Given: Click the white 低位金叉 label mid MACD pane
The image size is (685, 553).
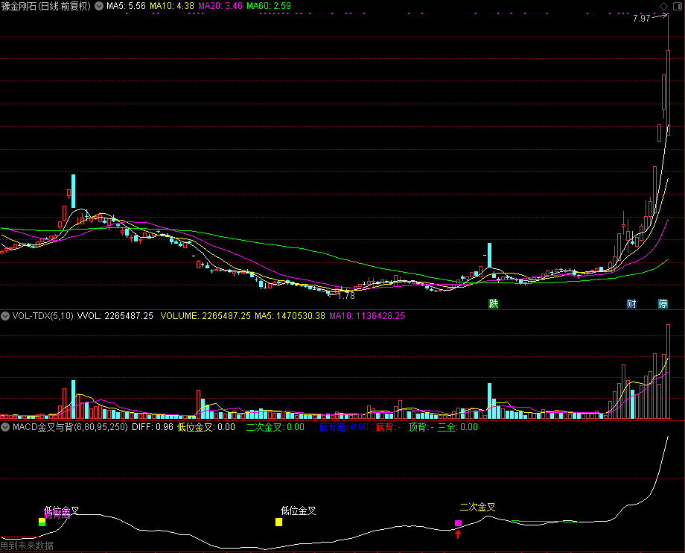Looking at the screenshot, I should 298,511.
